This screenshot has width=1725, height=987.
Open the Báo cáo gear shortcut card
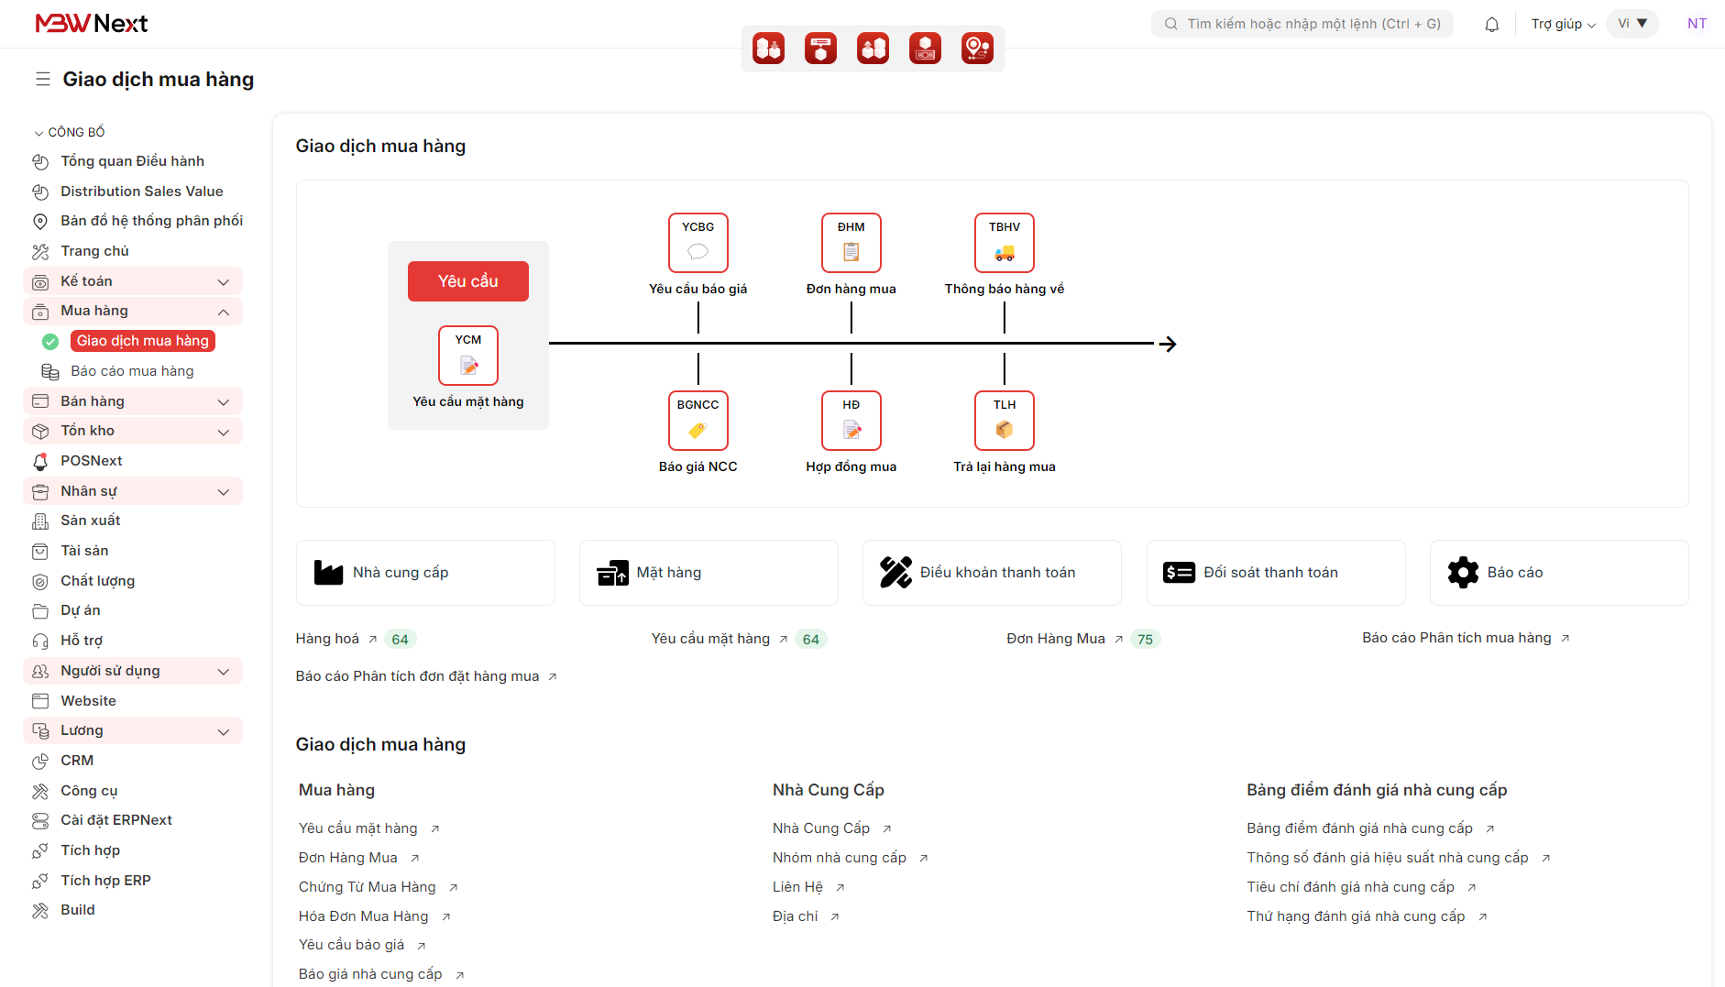[x=1559, y=573]
